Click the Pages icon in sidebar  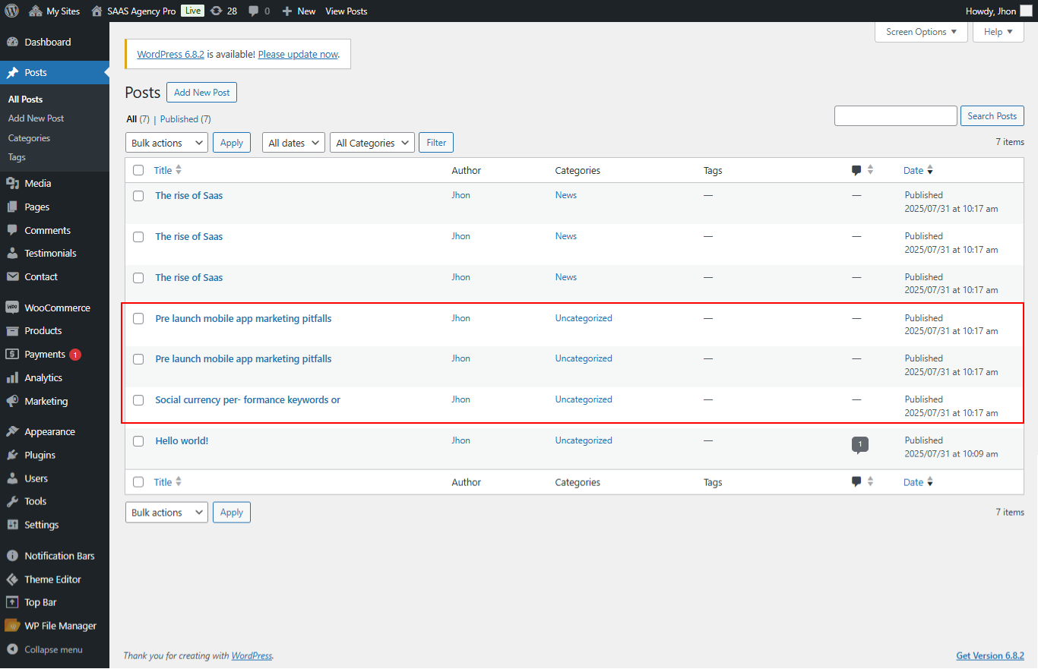(x=12, y=207)
